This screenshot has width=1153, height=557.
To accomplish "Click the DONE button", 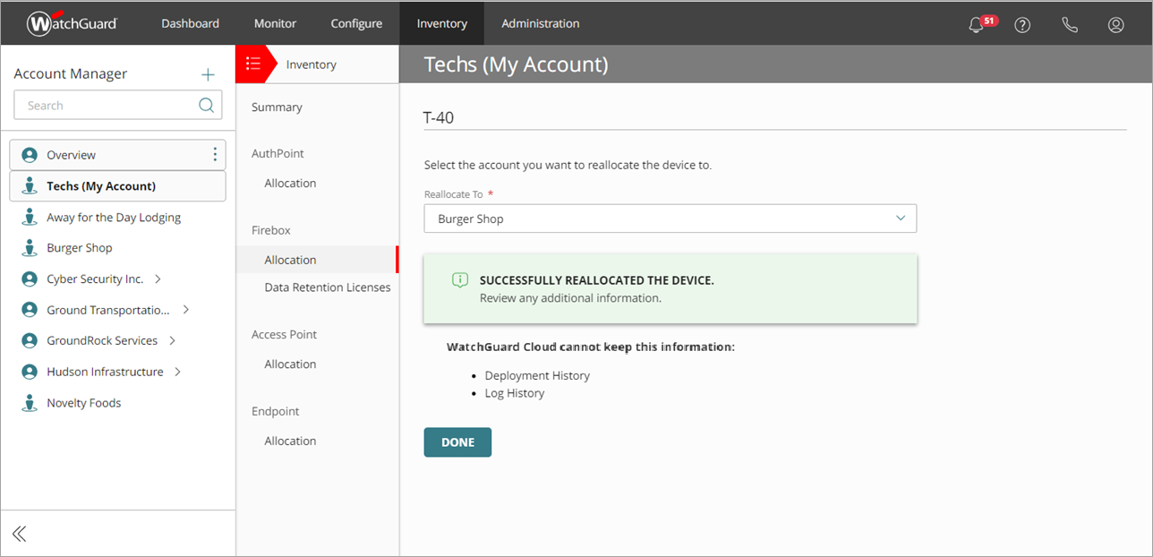I will pyautogui.click(x=457, y=441).
